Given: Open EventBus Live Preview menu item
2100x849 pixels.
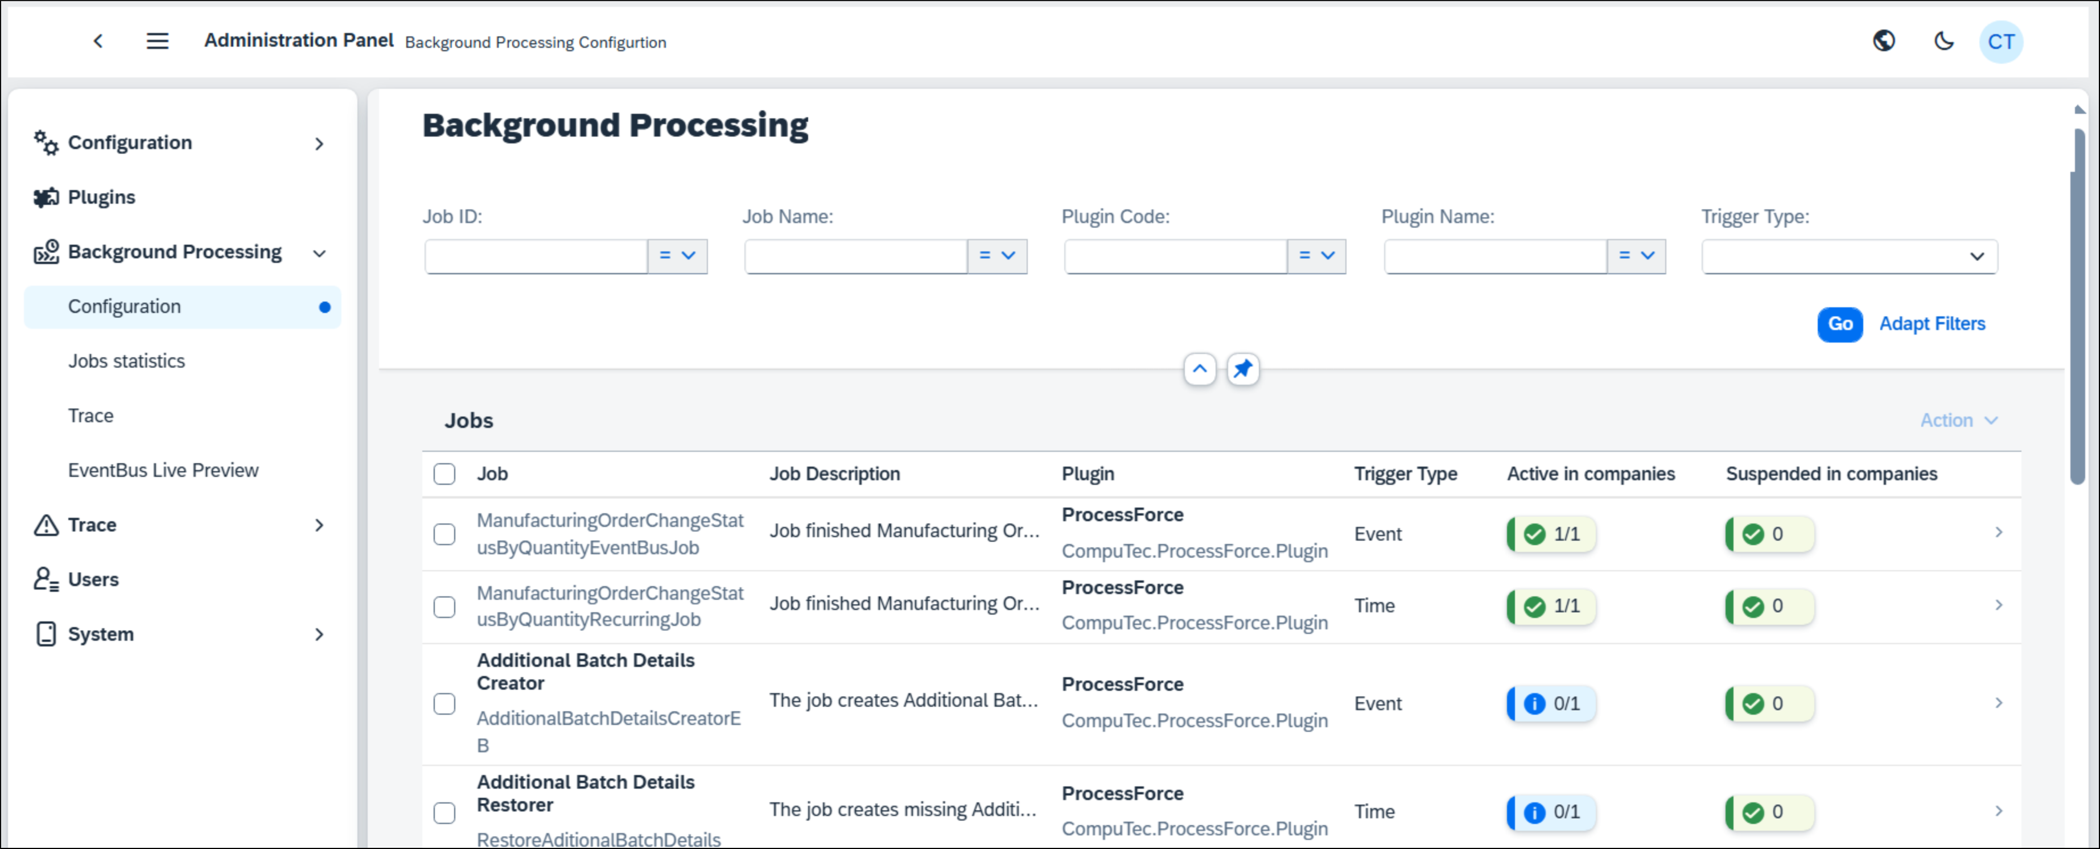Looking at the screenshot, I should pos(163,470).
